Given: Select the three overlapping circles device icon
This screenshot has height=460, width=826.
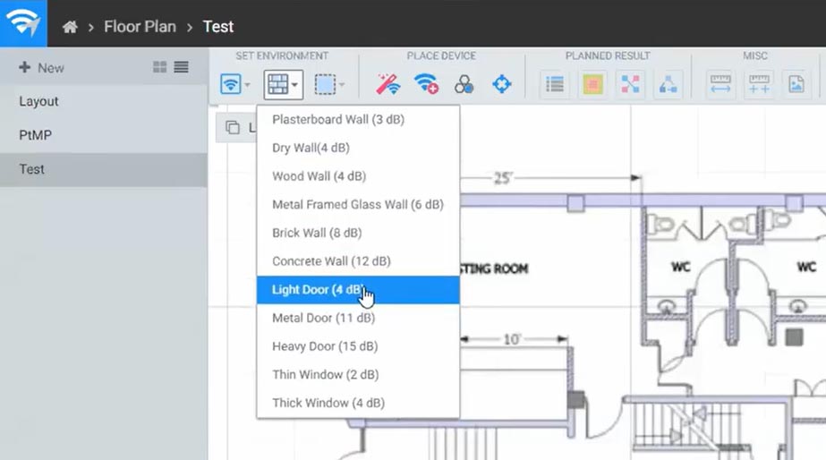Looking at the screenshot, I should (x=464, y=84).
